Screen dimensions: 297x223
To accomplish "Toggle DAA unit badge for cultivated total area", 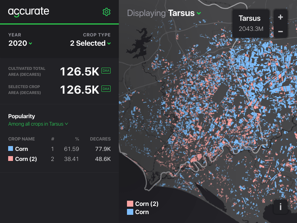I will point(106,71).
